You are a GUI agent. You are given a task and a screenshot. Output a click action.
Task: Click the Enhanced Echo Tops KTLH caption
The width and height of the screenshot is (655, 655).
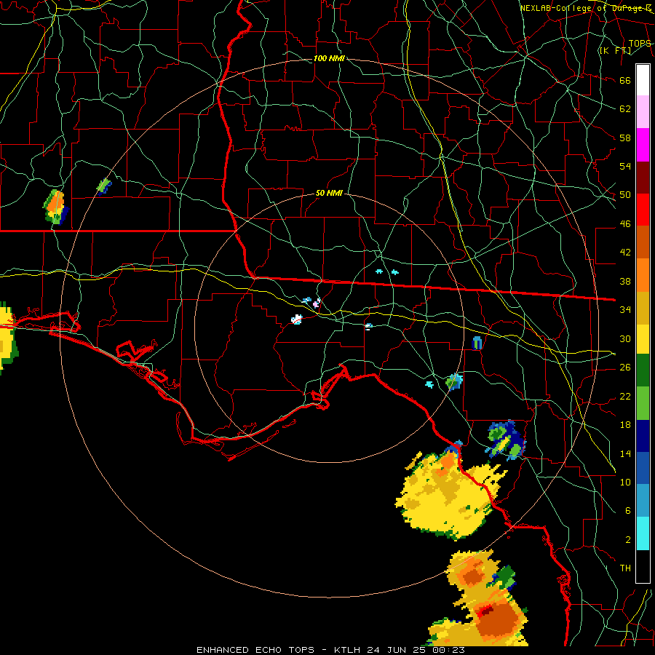330,650
